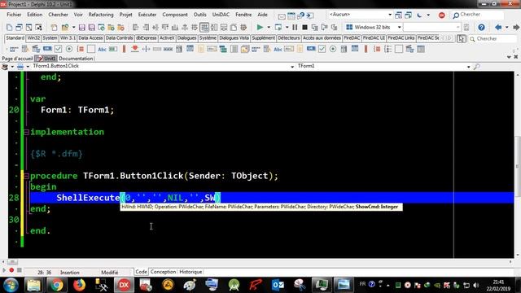521x293 pixels.
Task: Click the calendar icon in top toolbar
Action: click(x=291, y=15)
